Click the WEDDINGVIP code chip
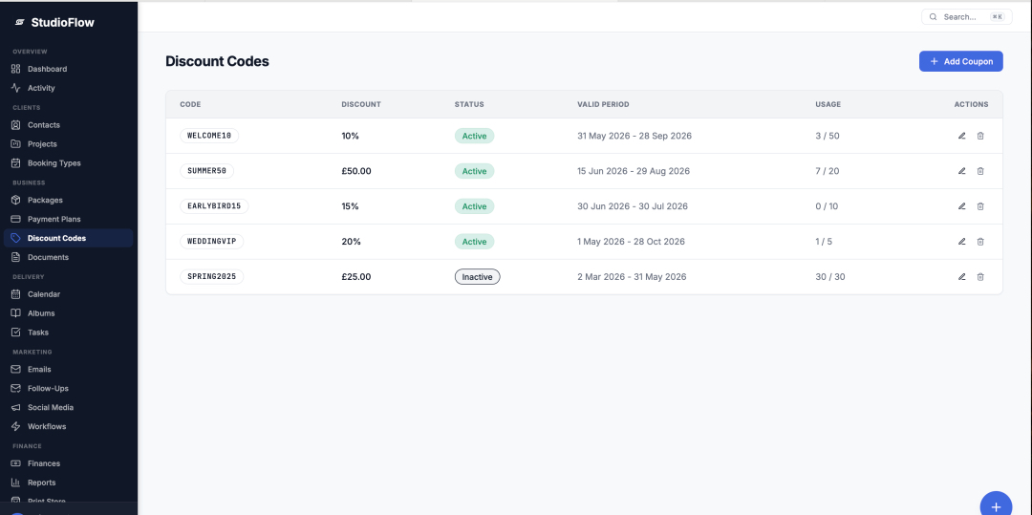Viewport: 1032px width, 515px height. pyautogui.click(x=211, y=242)
